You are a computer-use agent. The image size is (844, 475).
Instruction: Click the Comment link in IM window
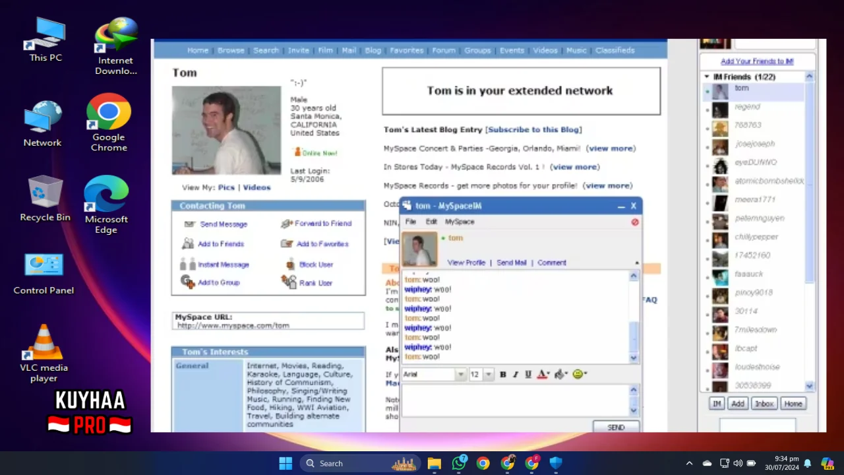point(551,263)
